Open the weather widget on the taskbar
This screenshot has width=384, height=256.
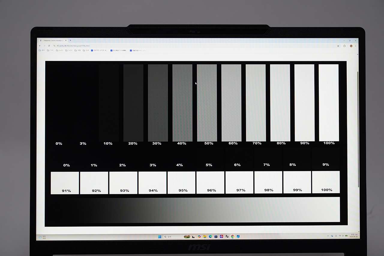(42, 237)
